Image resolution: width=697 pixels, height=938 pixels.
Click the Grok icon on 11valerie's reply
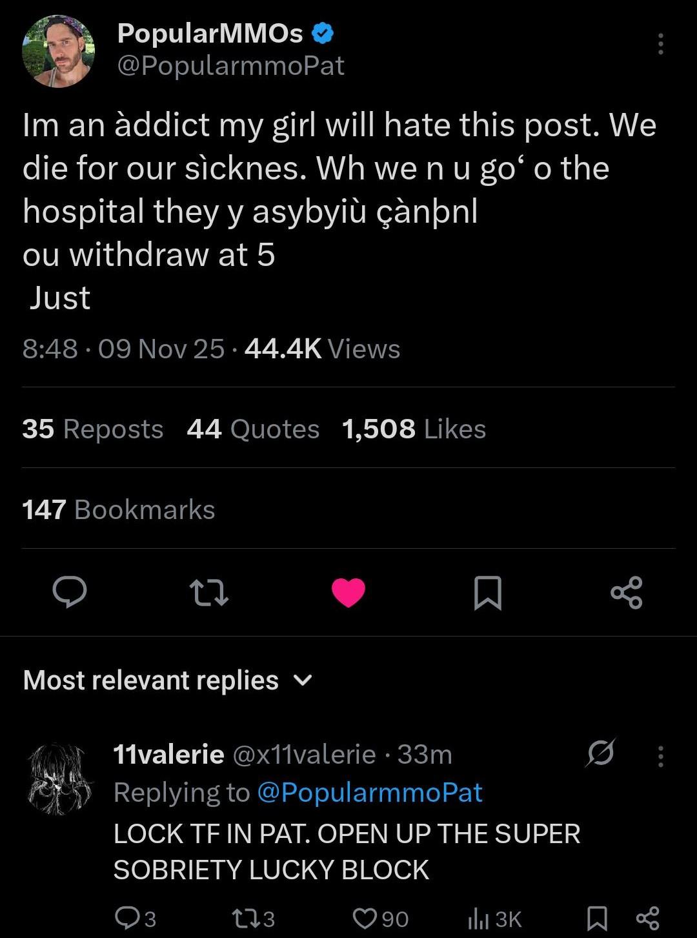(601, 753)
